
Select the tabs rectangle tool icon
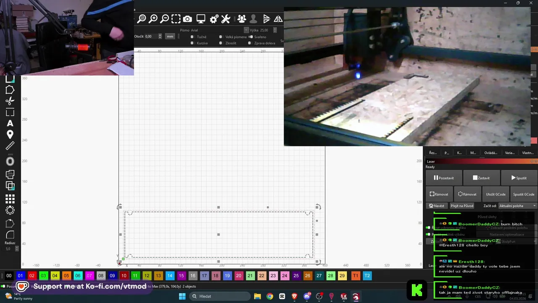pyautogui.click(x=10, y=112)
